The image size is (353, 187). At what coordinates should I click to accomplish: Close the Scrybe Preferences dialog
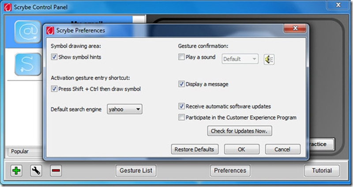(295, 28)
